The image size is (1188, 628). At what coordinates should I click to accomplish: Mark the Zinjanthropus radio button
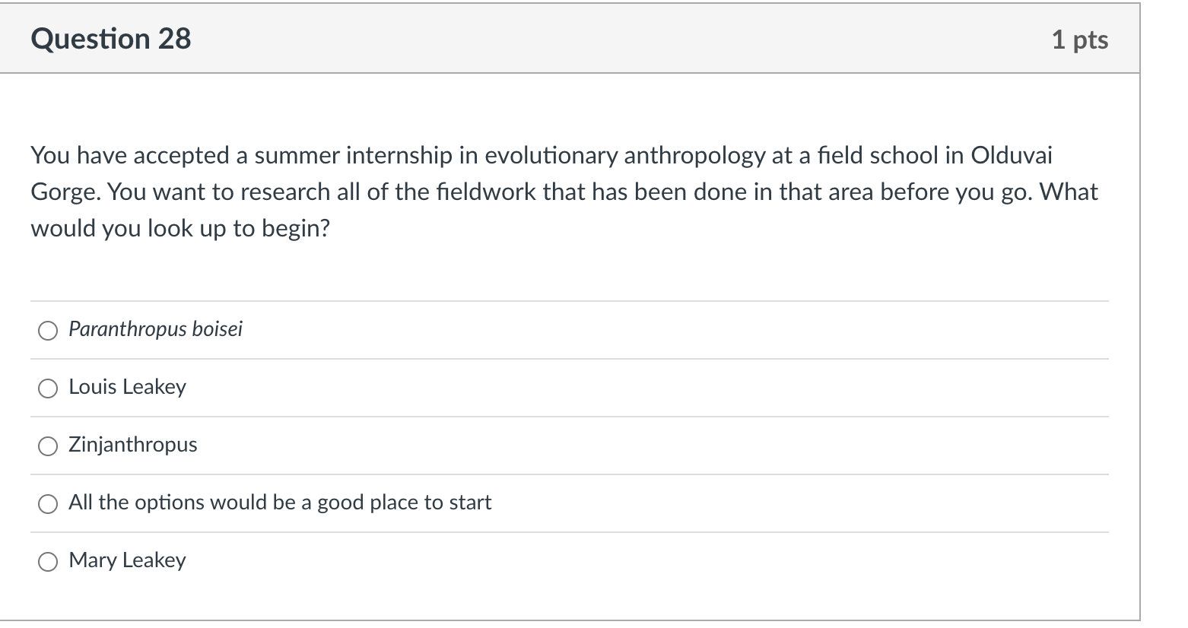pos(48,446)
